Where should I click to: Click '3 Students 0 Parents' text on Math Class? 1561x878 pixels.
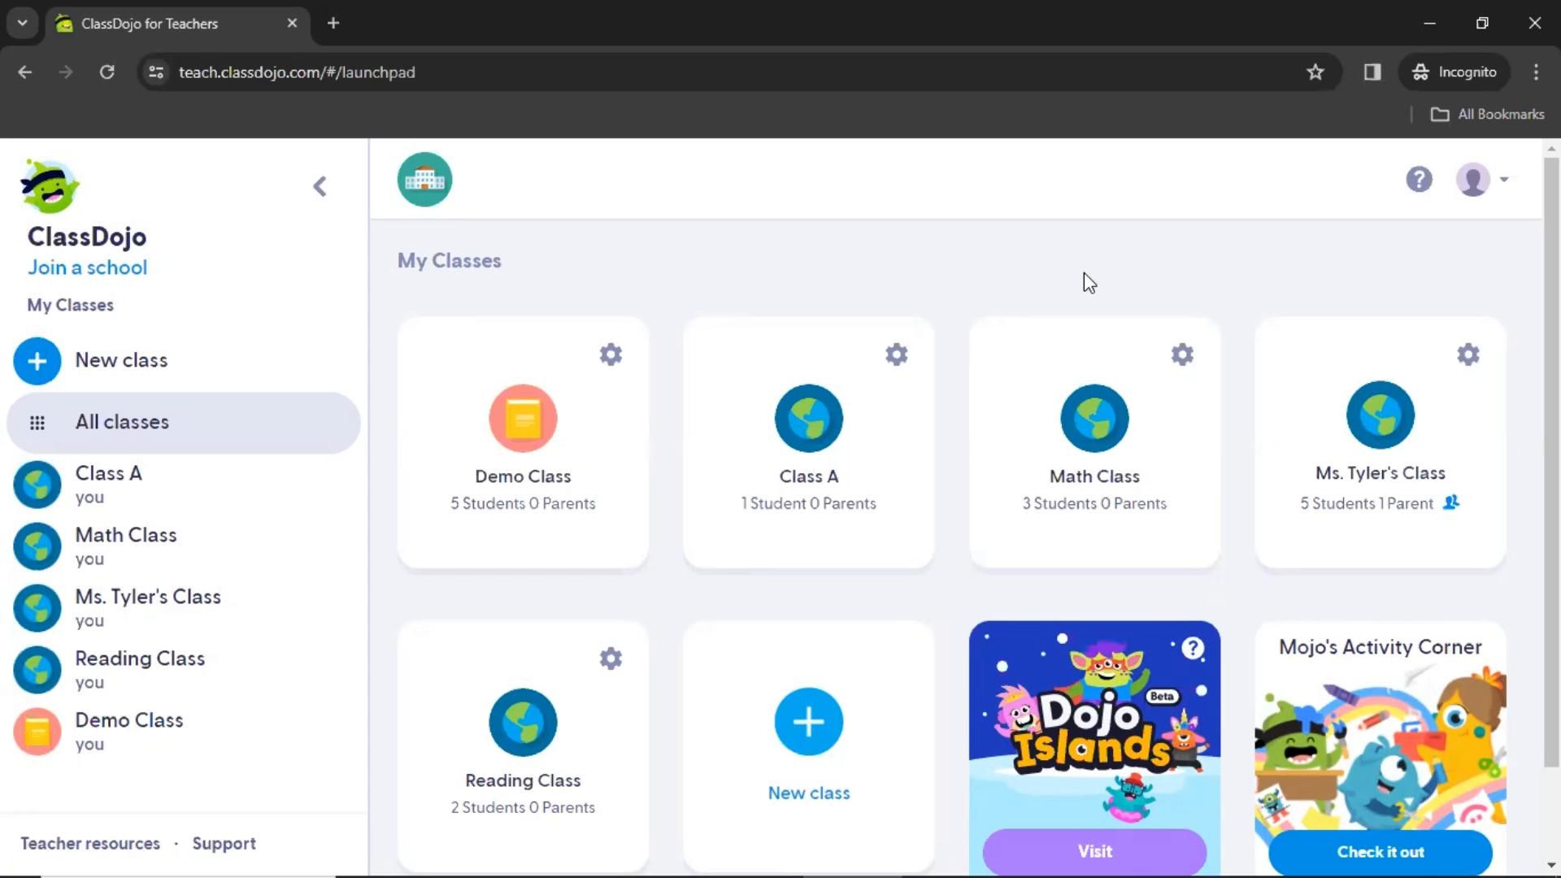1094,503
